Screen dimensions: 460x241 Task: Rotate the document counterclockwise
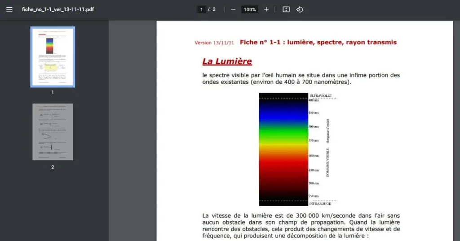300,9
